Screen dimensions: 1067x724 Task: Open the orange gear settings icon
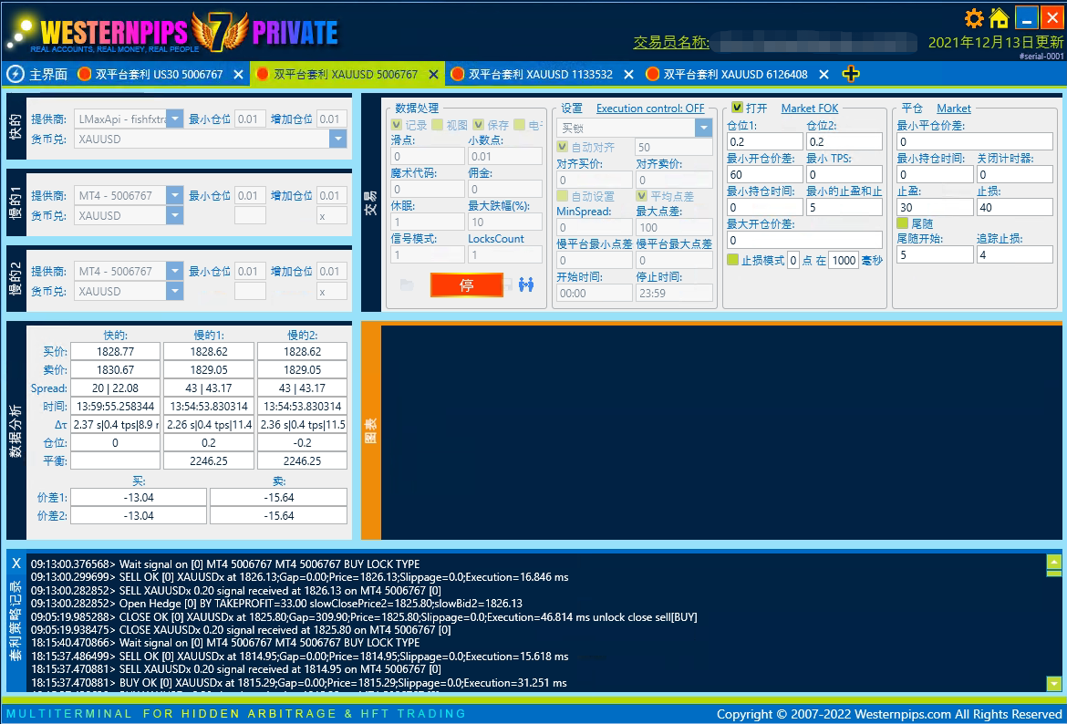point(975,17)
